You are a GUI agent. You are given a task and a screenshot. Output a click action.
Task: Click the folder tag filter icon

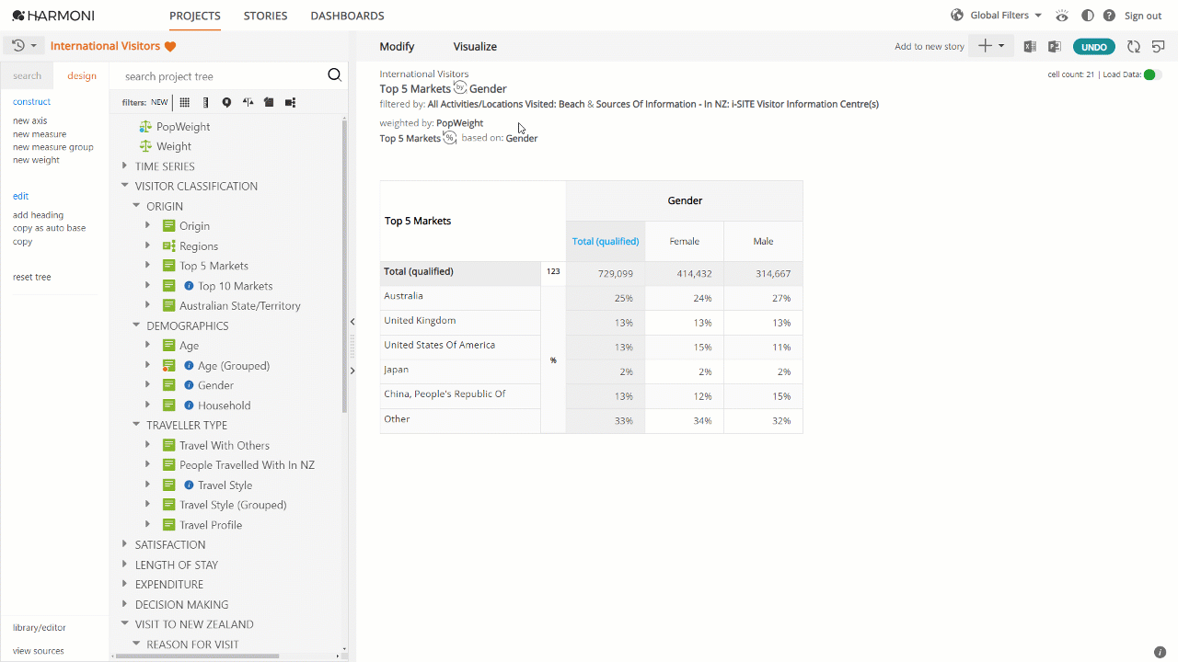(x=269, y=103)
